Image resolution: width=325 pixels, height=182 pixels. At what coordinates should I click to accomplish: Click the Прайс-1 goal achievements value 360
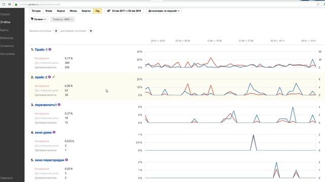[67, 63]
